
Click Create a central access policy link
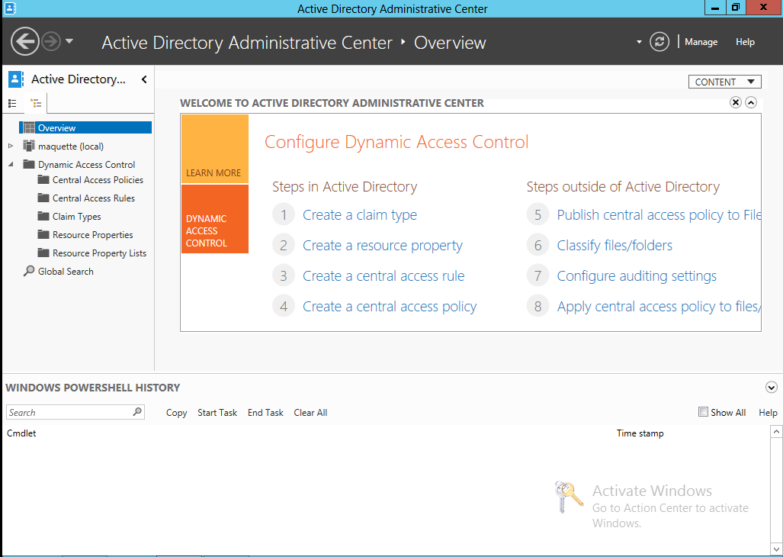coord(390,306)
